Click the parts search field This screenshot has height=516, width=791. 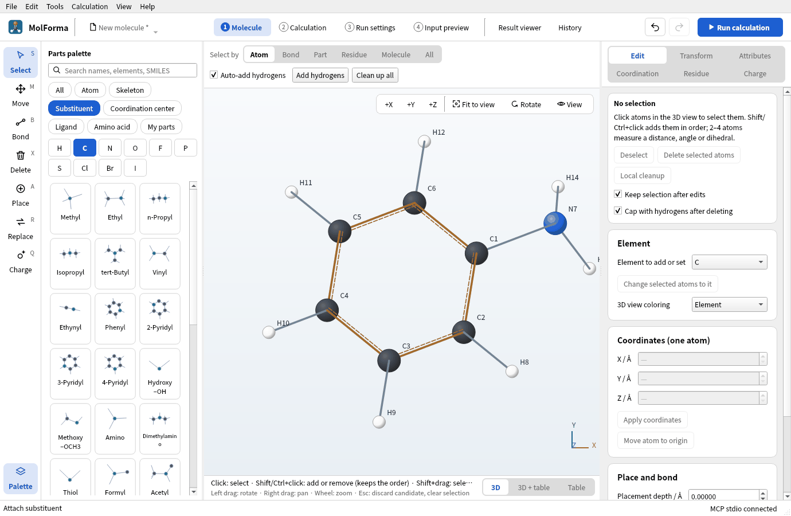coord(123,71)
